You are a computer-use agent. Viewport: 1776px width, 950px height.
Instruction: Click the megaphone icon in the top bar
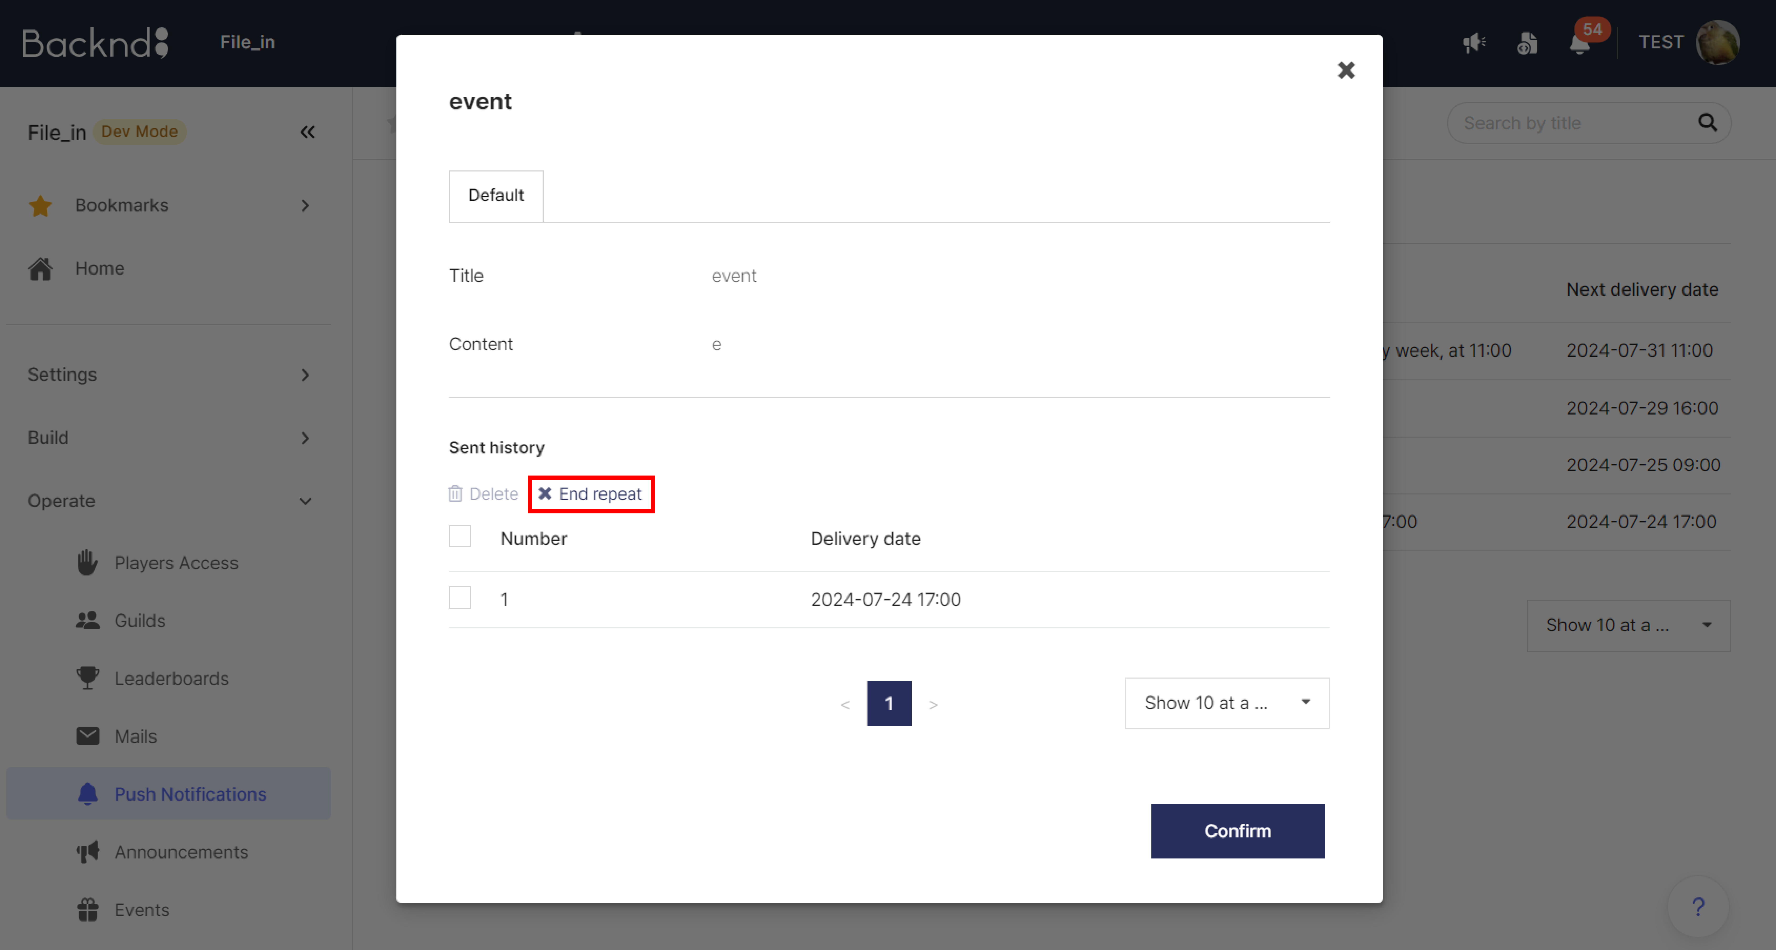(1474, 43)
